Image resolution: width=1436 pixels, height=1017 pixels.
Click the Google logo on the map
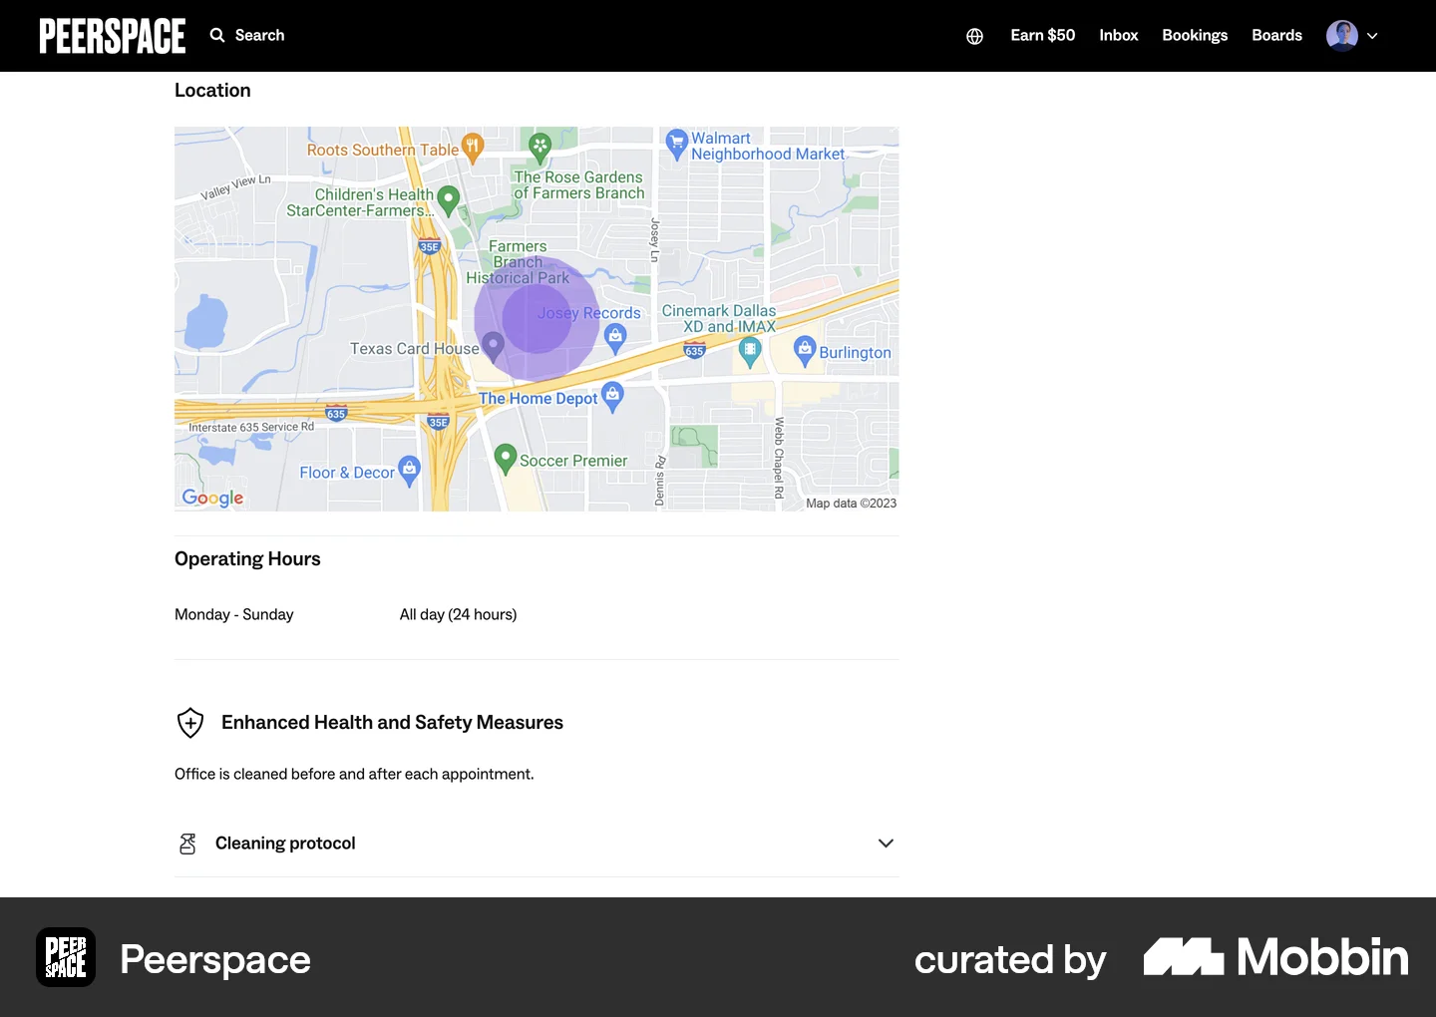(212, 498)
